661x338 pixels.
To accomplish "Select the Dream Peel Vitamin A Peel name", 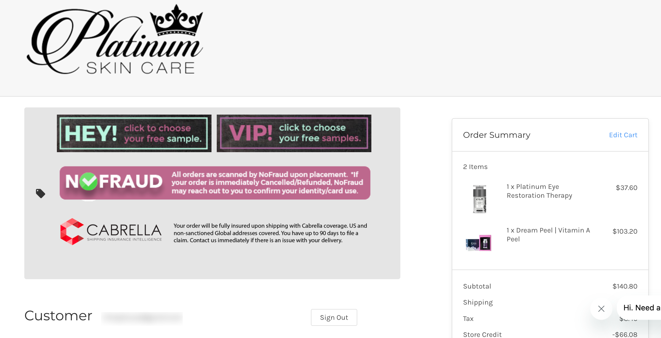I will coord(548,235).
